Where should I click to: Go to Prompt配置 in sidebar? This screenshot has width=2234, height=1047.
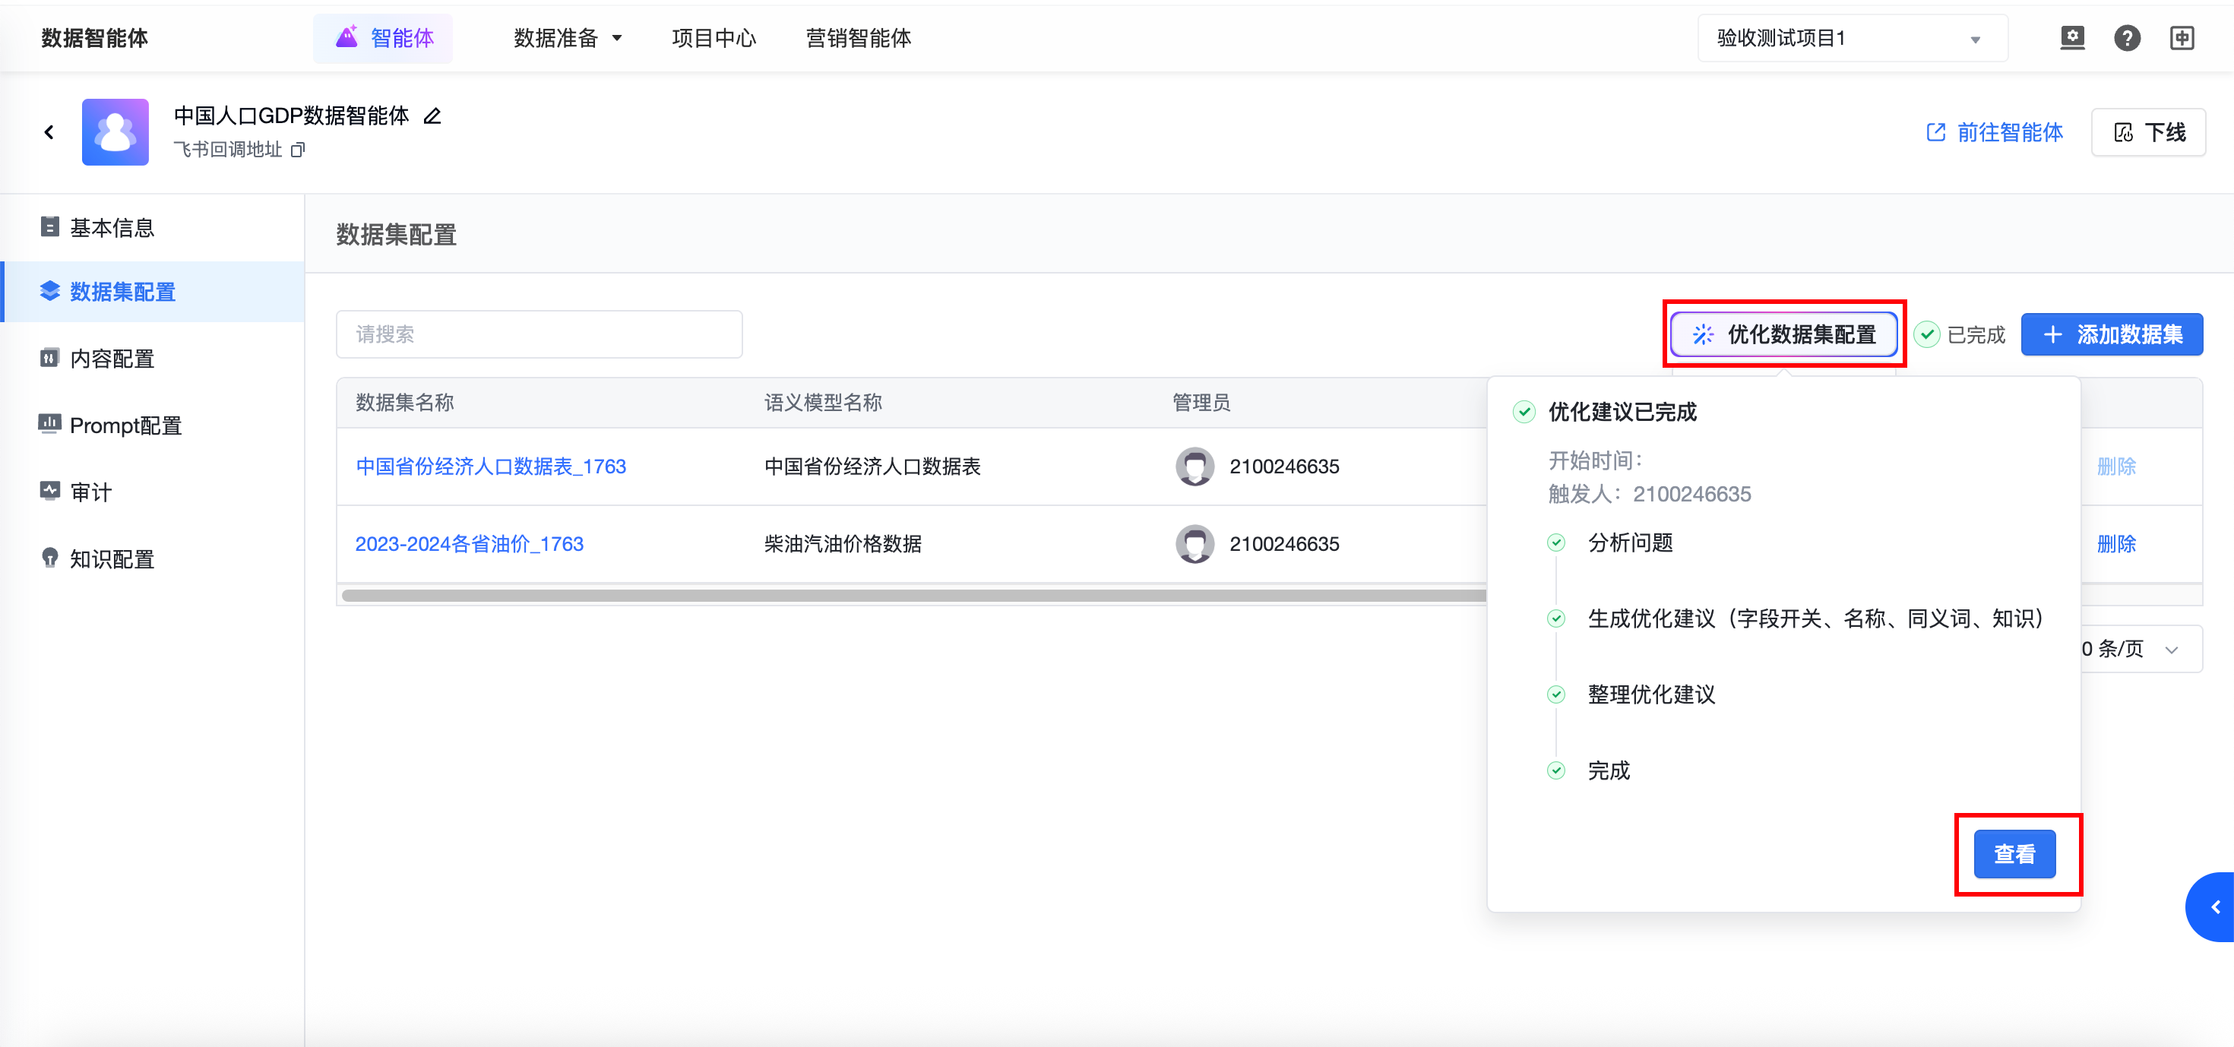click(125, 425)
